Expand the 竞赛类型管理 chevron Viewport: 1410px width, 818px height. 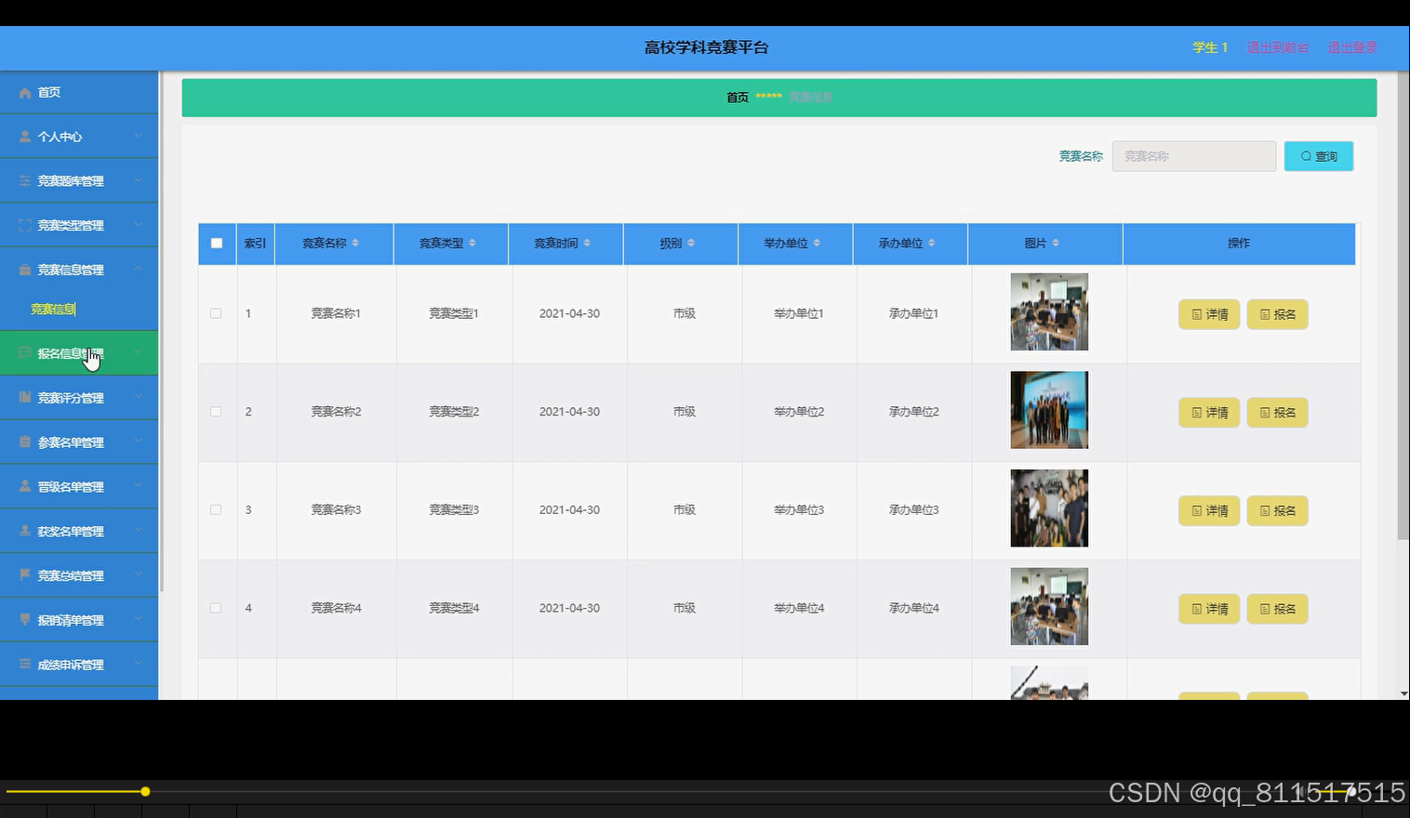click(x=138, y=226)
